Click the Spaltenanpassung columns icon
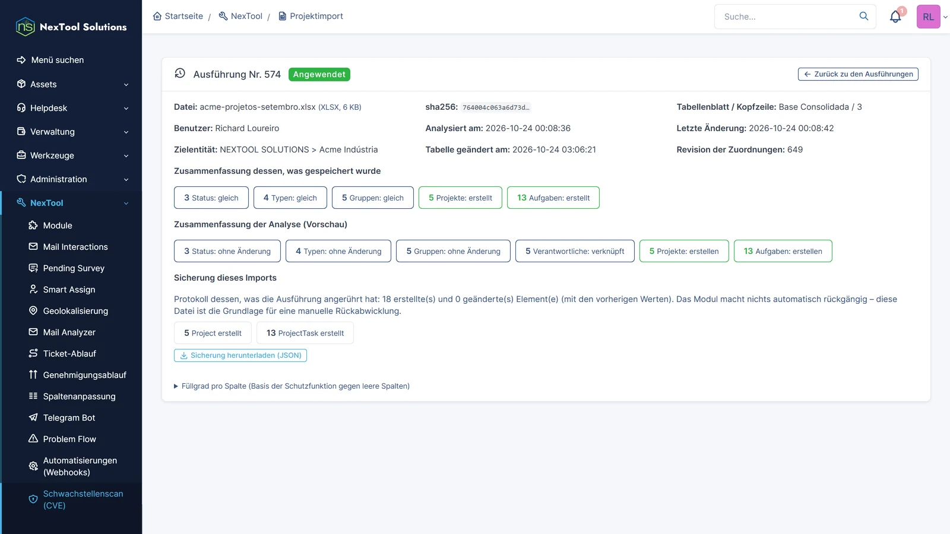950x534 pixels. pos(33,396)
